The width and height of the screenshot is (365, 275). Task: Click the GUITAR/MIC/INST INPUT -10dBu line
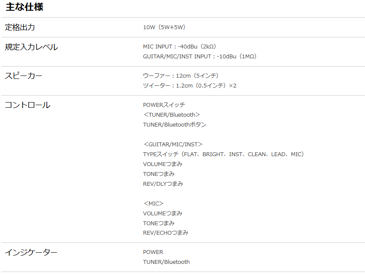[x=200, y=56]
